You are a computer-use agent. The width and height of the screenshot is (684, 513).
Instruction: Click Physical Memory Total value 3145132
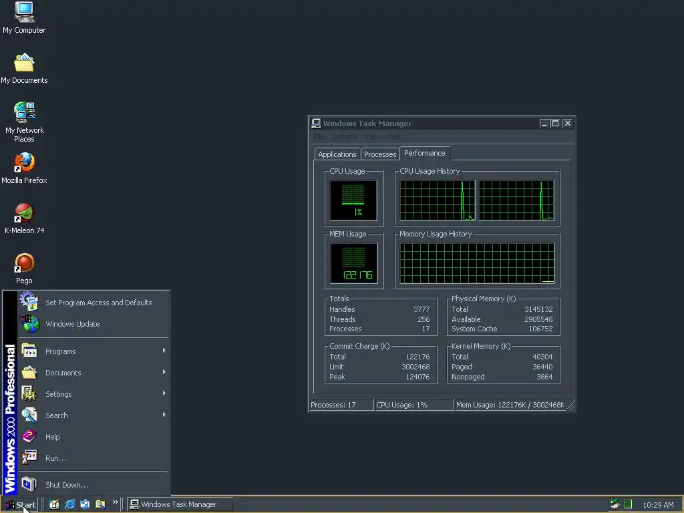coord(538,309)
